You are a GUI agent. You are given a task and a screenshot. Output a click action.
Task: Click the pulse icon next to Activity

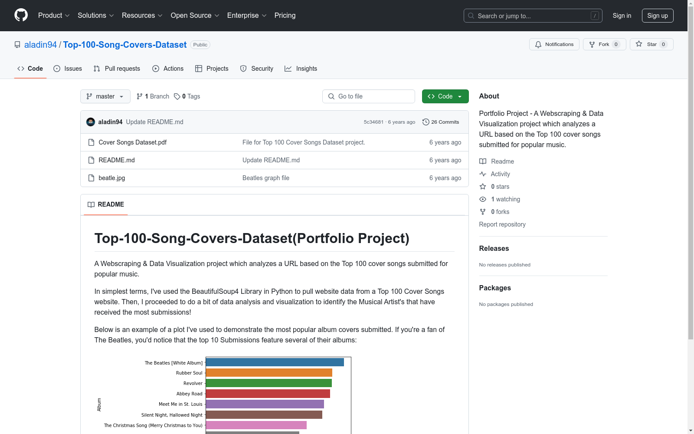(483, 174)
